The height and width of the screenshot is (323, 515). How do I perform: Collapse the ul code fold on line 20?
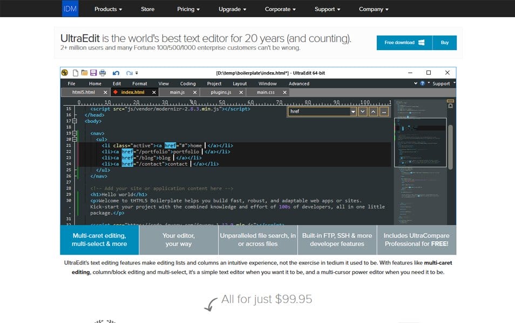(x=74, y=139)
